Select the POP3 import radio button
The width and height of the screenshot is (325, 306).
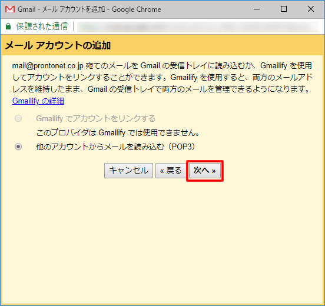[x=18, y=147]
